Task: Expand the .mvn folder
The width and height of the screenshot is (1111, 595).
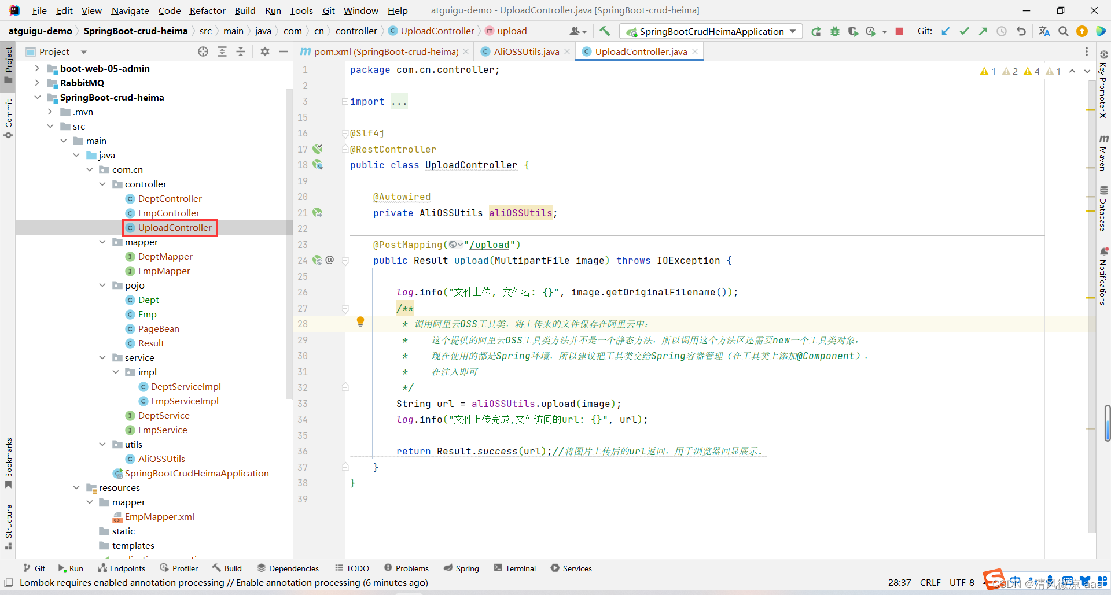Action: point(50,112)
